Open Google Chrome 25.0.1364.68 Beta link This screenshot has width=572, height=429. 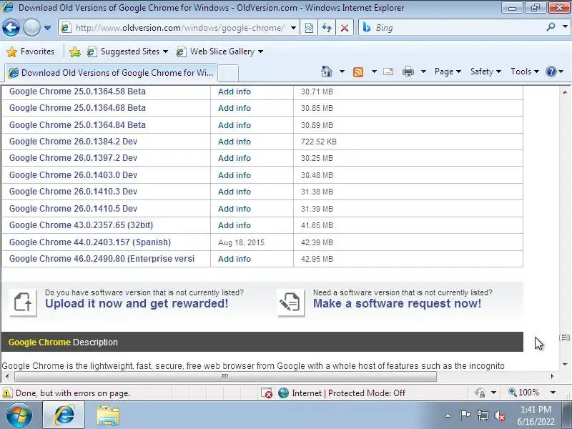point(77,108)
